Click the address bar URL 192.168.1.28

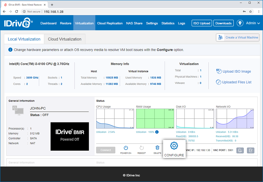point(54,12)
